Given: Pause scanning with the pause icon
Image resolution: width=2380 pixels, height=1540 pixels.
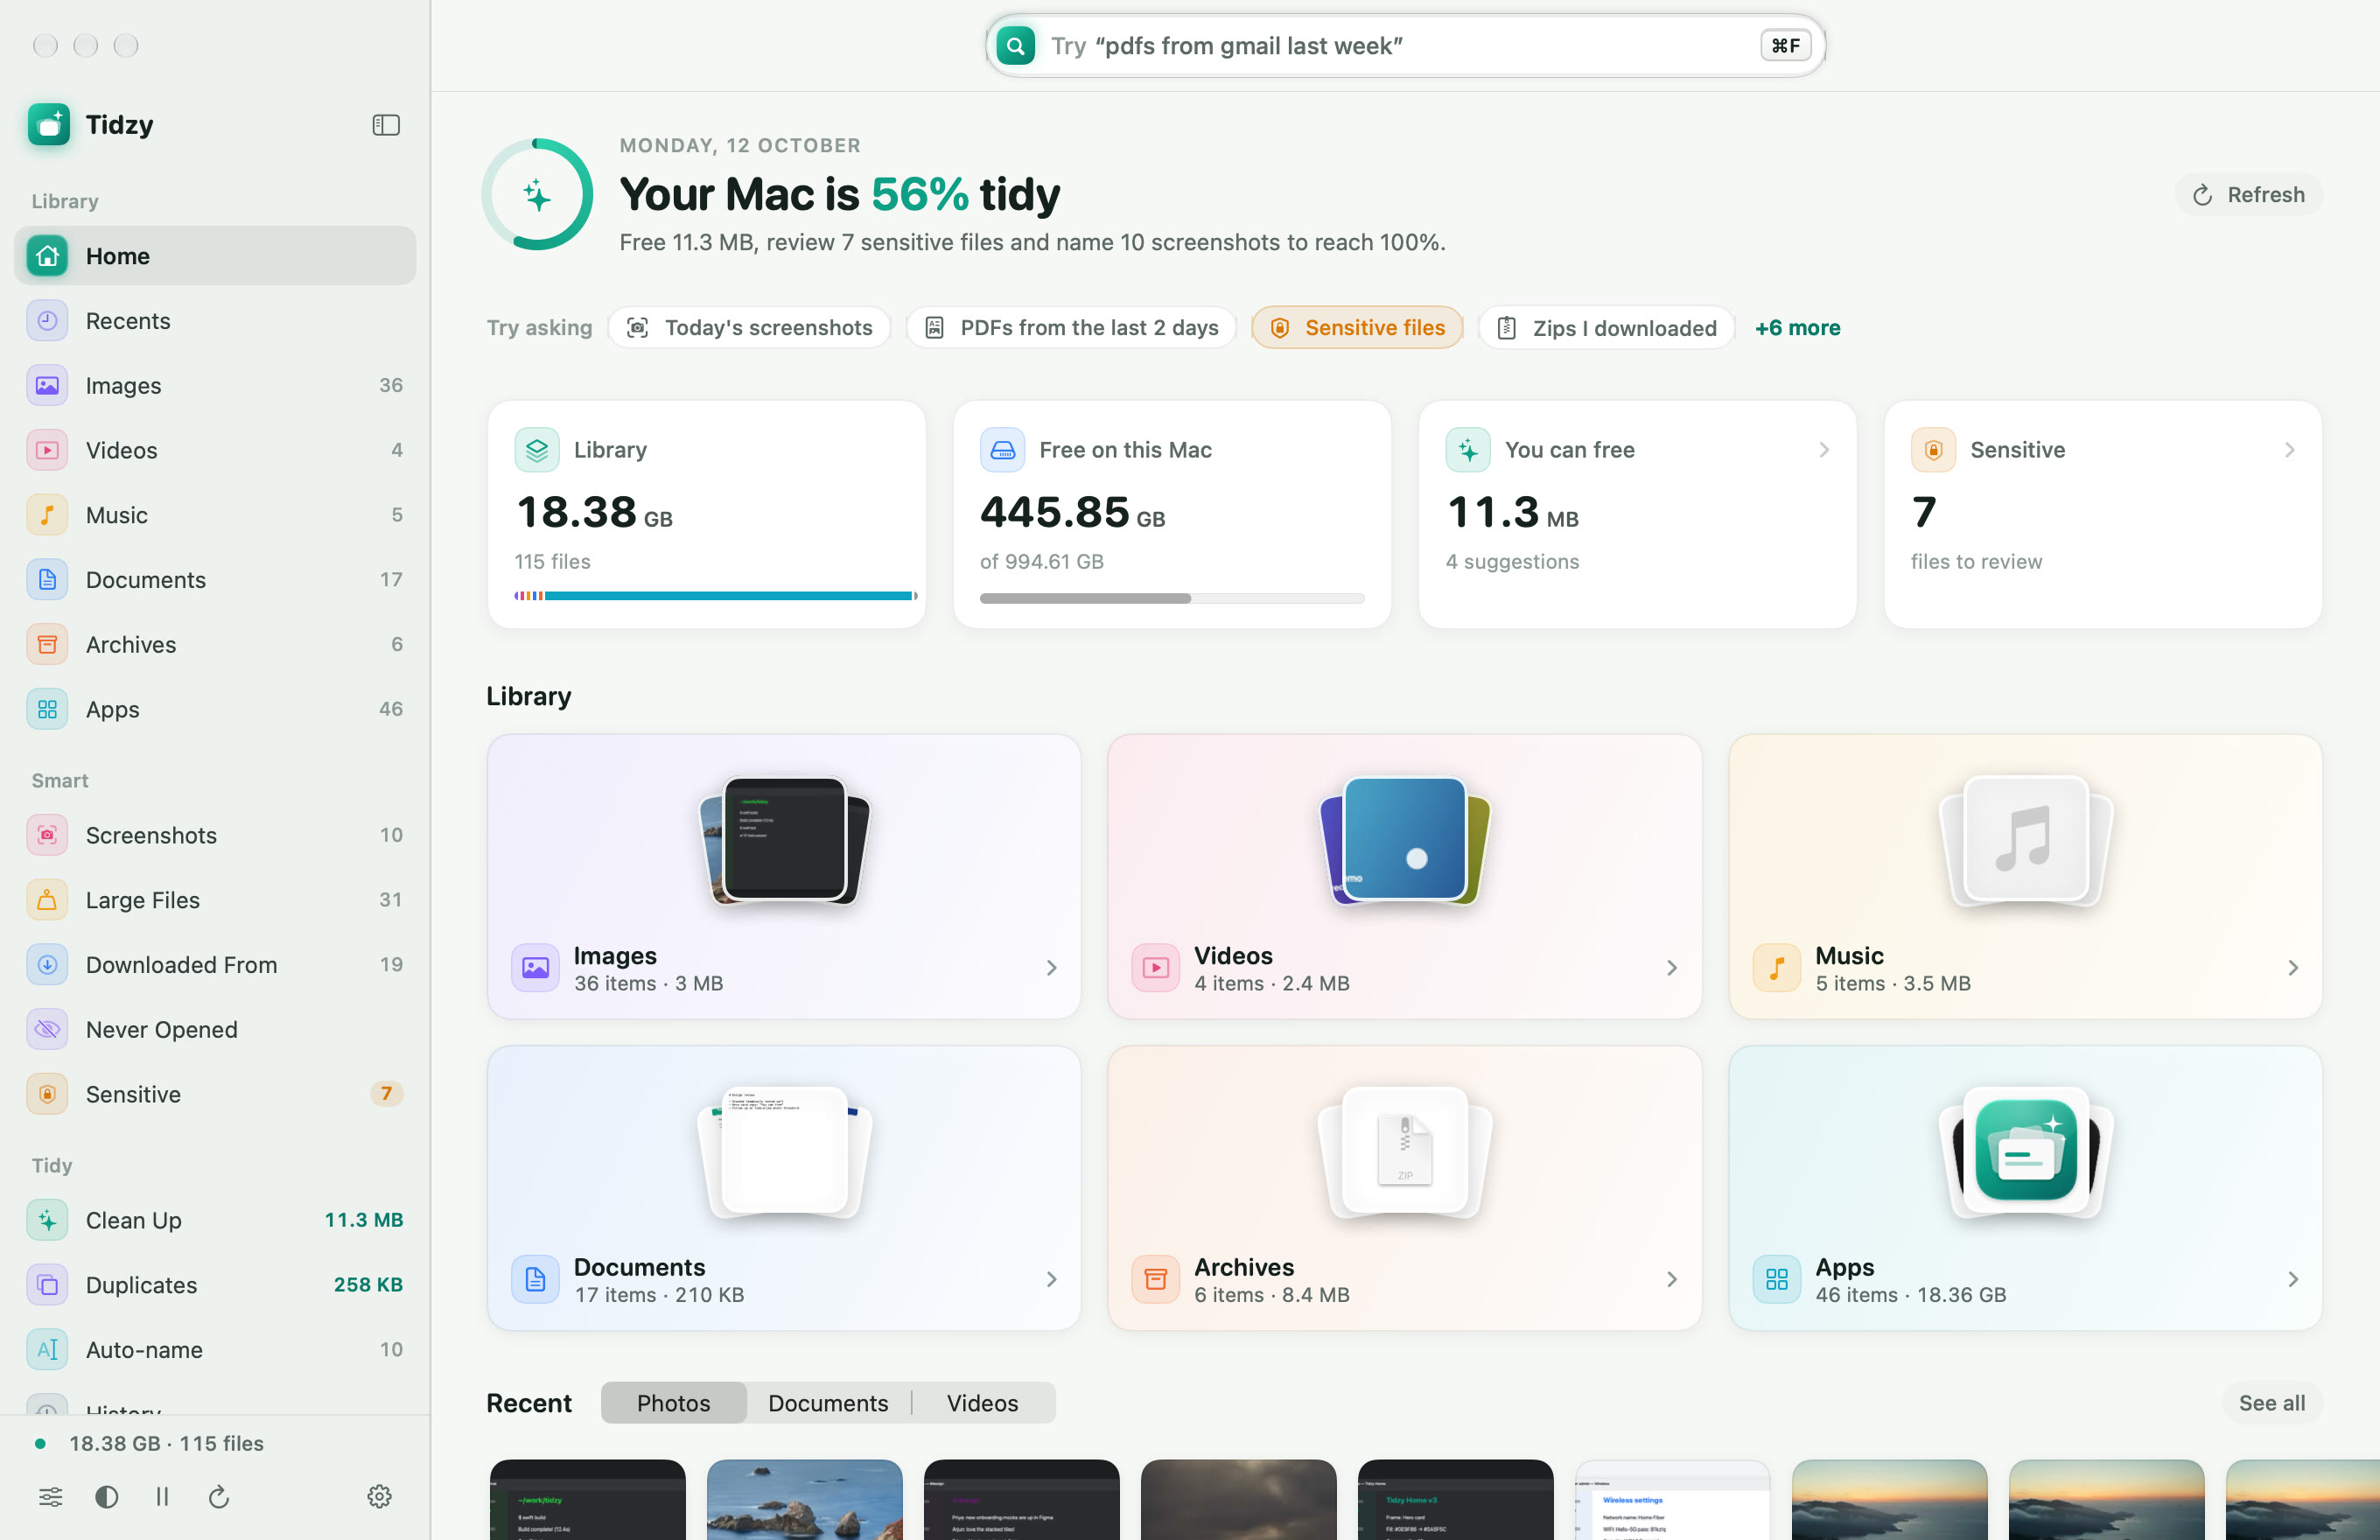Looking at the screenshot, I should click(162, 1497).
